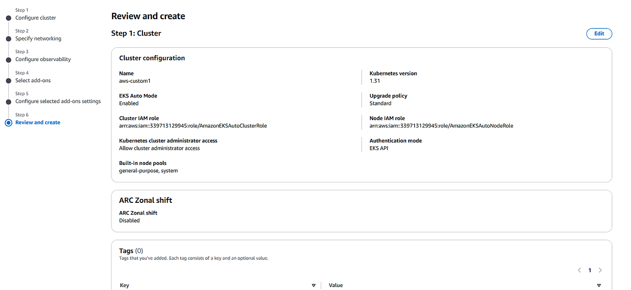
Task: Click the Step 4 circle indicator
Action: 8,80
